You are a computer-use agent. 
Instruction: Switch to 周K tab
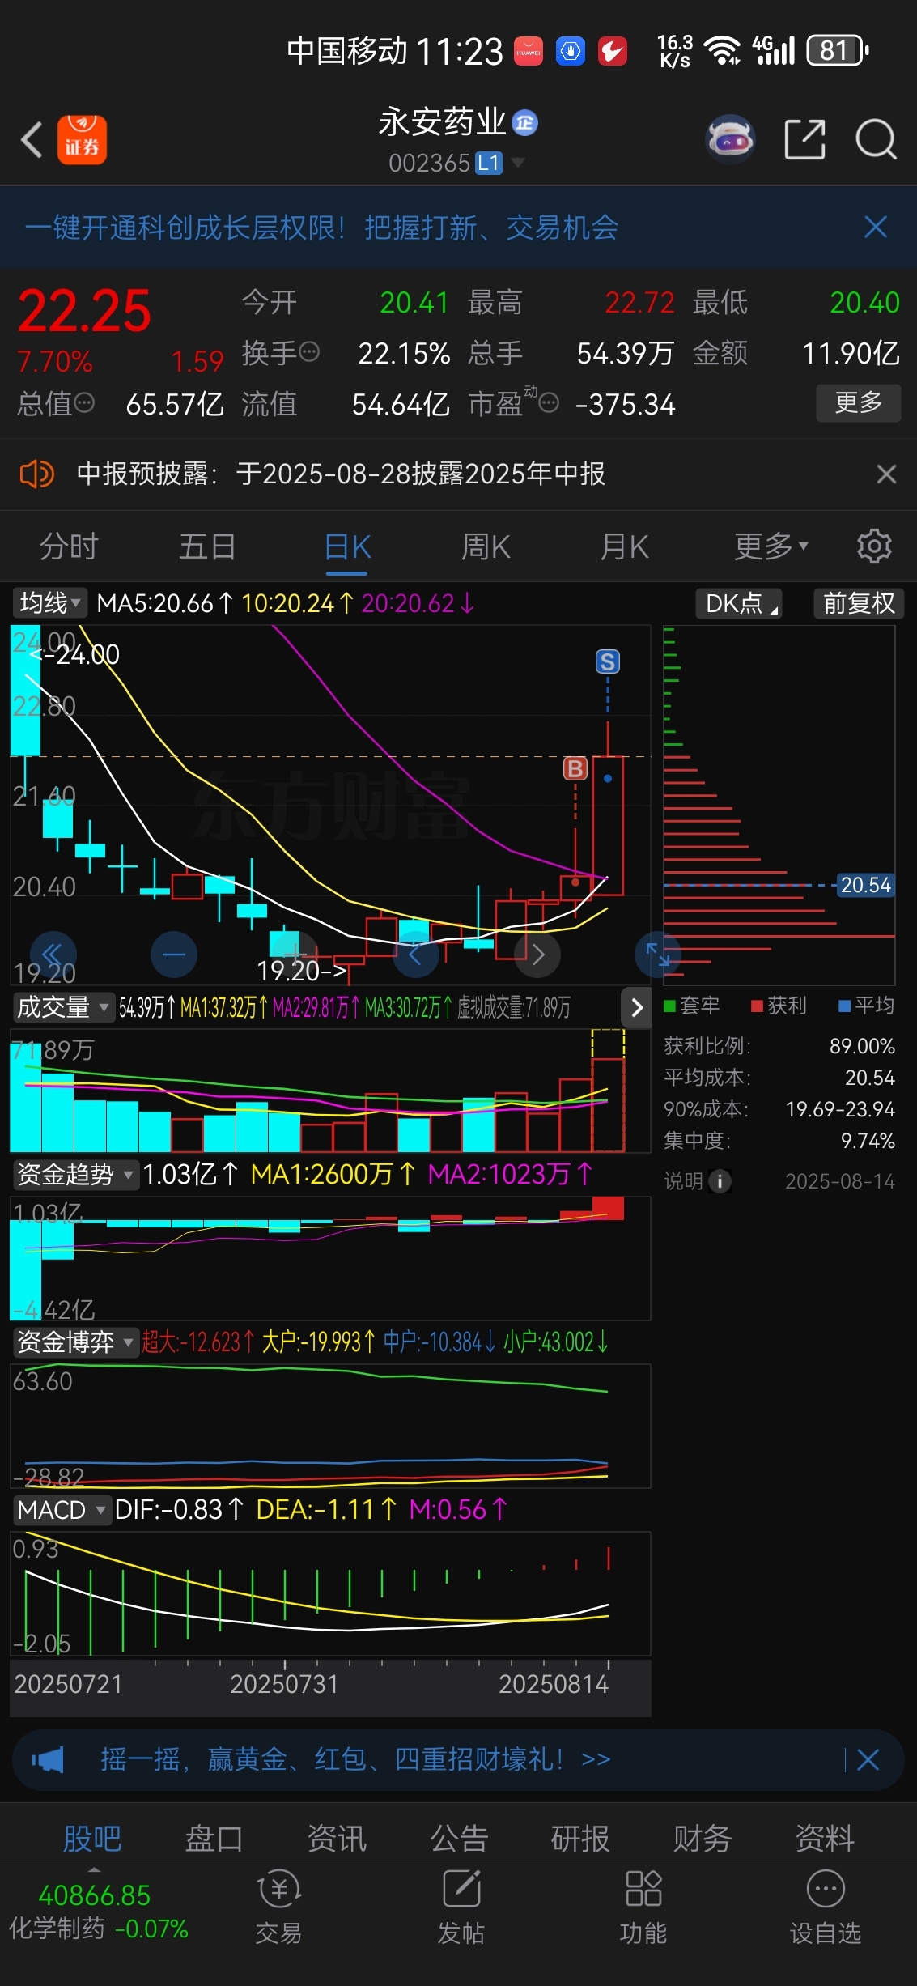[486, 546]
